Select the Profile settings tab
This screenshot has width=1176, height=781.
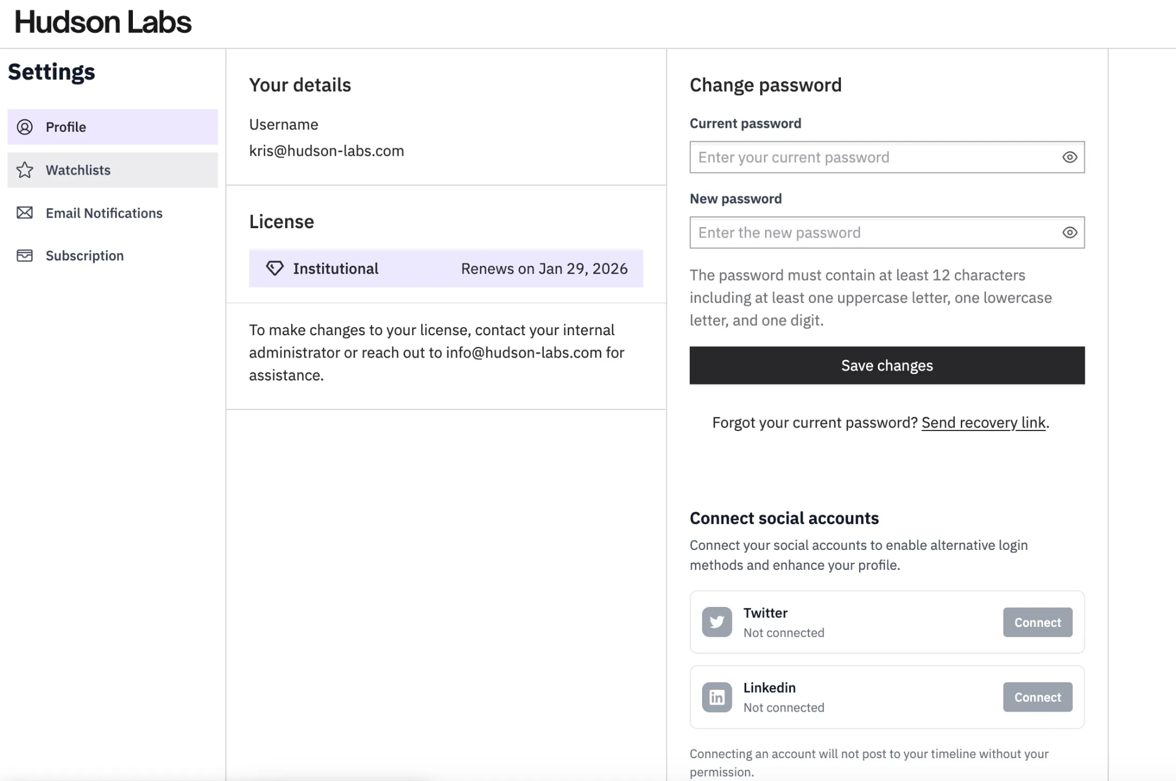(x=66, y=127)
